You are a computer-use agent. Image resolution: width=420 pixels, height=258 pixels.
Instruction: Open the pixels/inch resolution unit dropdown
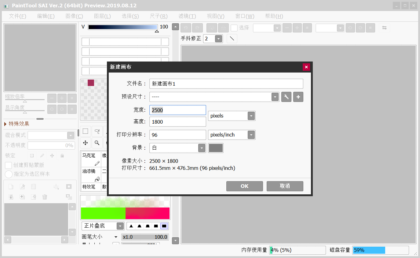tap(251, 135)
